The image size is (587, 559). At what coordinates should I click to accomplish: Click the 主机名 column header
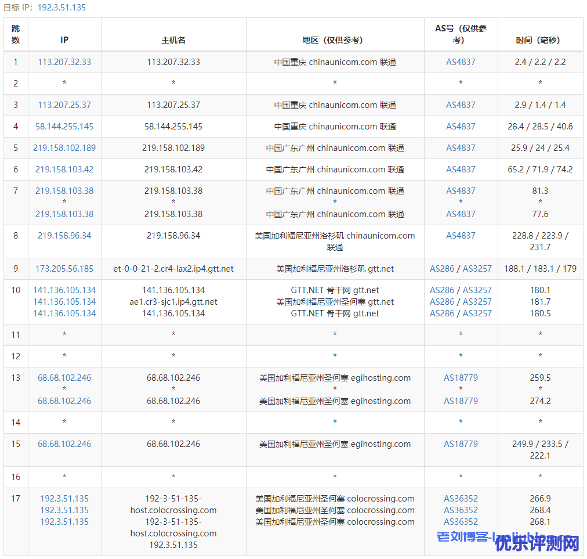[x=173, y=40]
